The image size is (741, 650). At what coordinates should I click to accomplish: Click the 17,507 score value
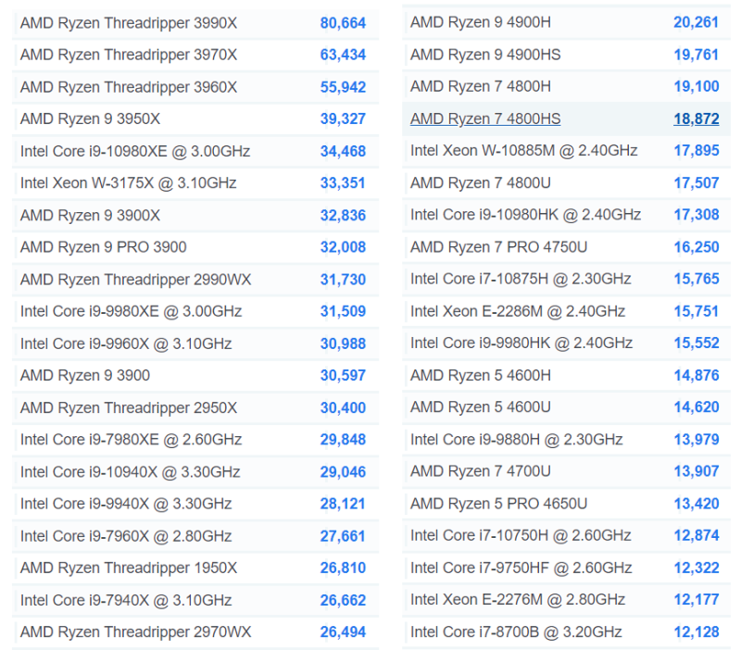[x=697, y=183]
